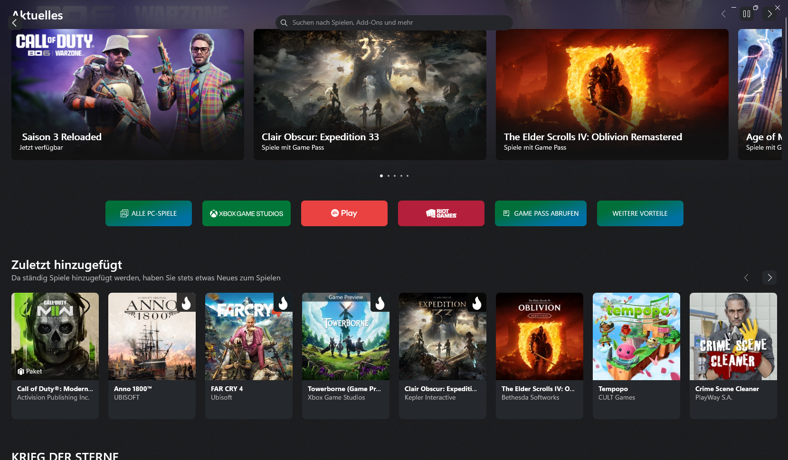
Task: Minimize the Xbox app window
Action: (733, 7)
